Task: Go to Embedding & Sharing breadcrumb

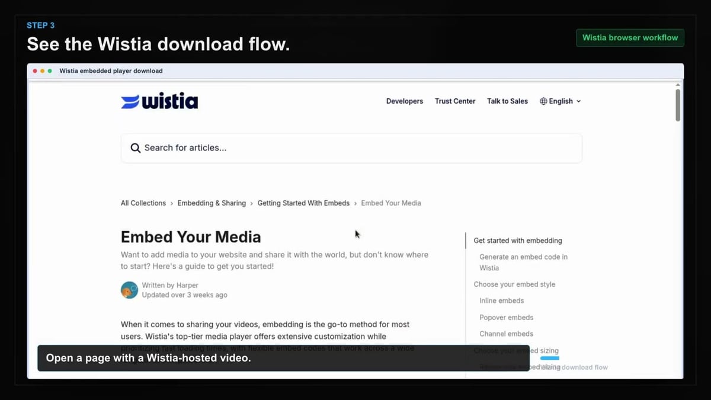Action: coord(212,203)
